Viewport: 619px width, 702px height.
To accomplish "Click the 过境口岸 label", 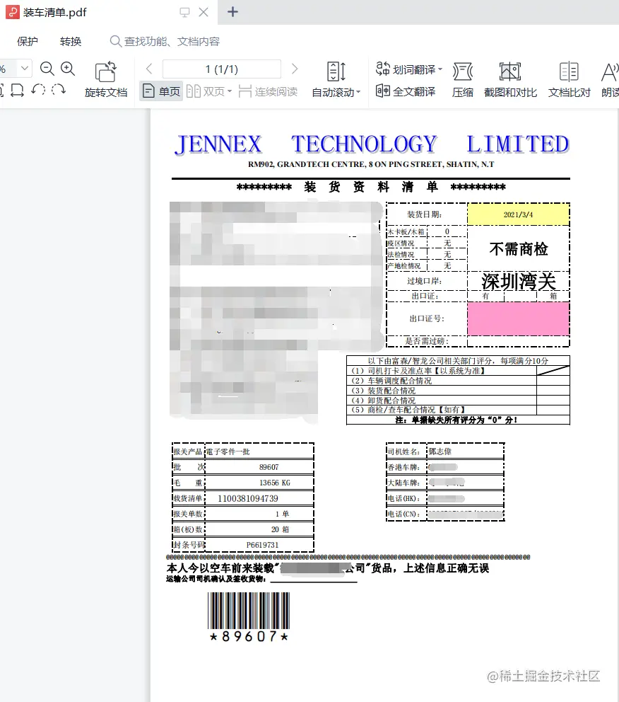I will [x=424, y=281].
